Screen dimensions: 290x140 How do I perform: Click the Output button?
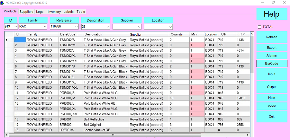[271, 87]
